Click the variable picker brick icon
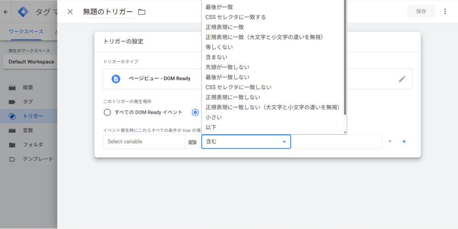This screenshot has width=458, height=229. click(x=193, y=142)
